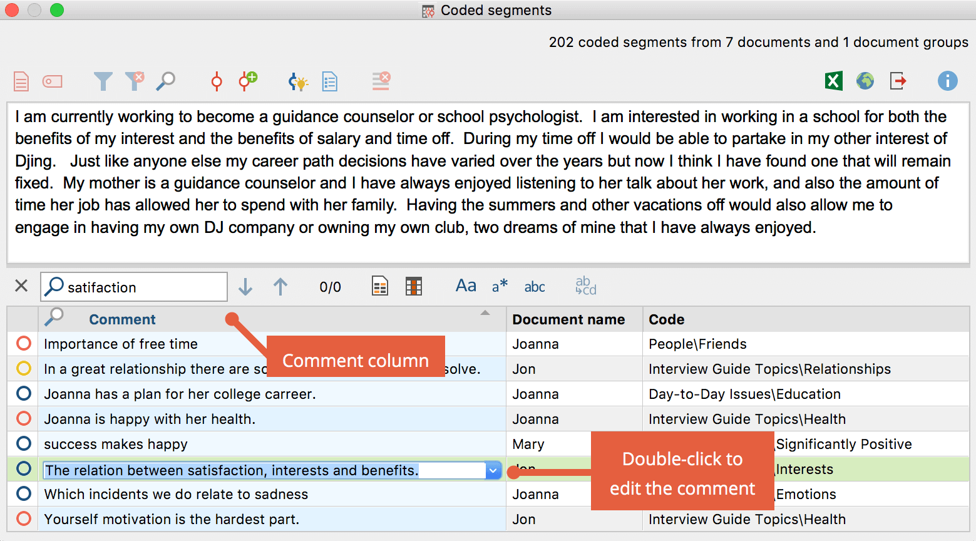Click the Excel export icon
This screenshot has height=541, width=976.
click(x=833, y=81)
